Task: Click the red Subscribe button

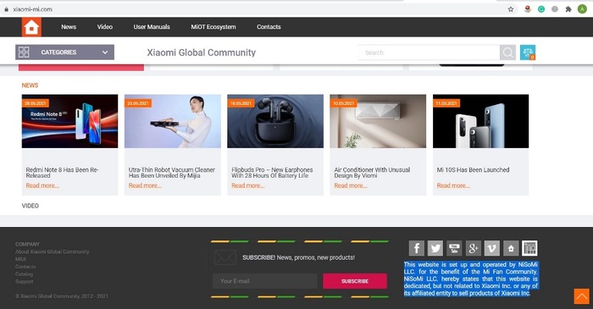Action: coord(355,281)
